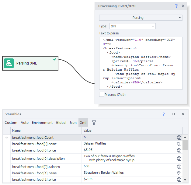Copy the food[0].name variable value
This screenshot has height=185, width=191.
[x=179, y=144]
